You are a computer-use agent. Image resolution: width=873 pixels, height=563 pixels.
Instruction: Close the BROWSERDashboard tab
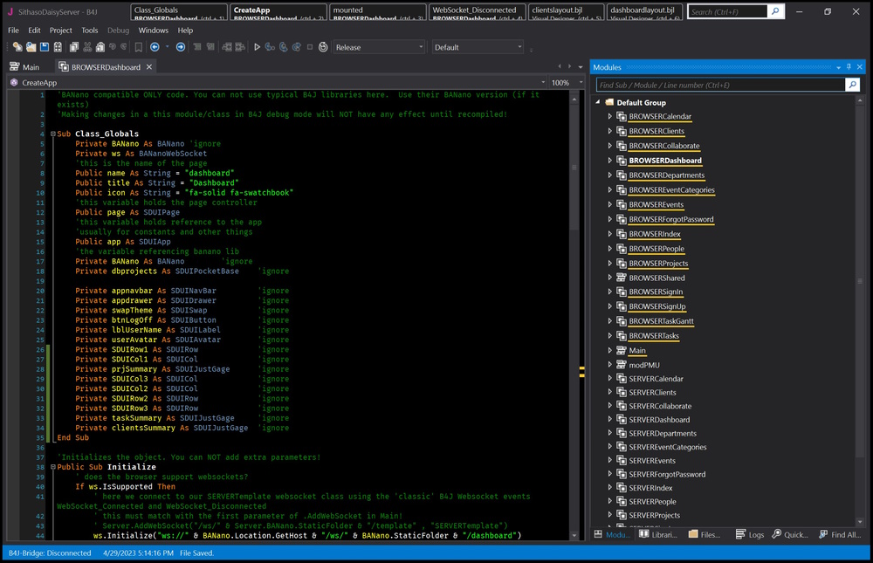(x=149, y=67)
